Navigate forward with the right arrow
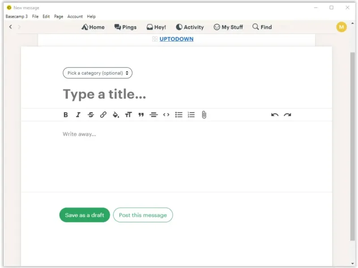This screenshot has height=268, width=358. coord(19,27)
